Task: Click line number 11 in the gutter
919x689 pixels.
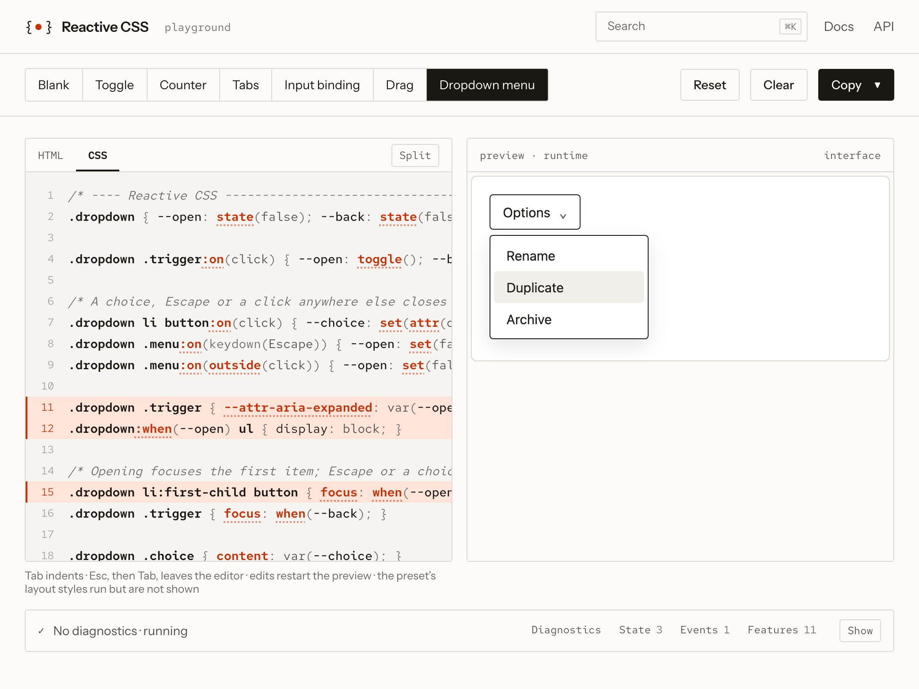Action: tap(47, 407)
